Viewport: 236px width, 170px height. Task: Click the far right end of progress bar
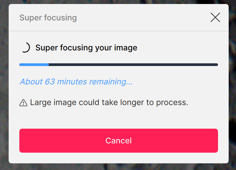click(x=216, y=65)
